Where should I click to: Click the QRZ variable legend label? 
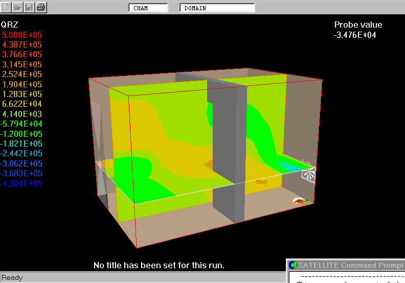click(x=10, y=25)
